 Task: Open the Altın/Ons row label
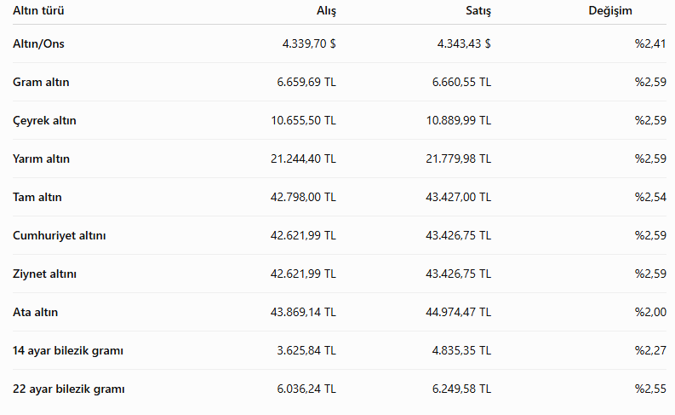38,43
